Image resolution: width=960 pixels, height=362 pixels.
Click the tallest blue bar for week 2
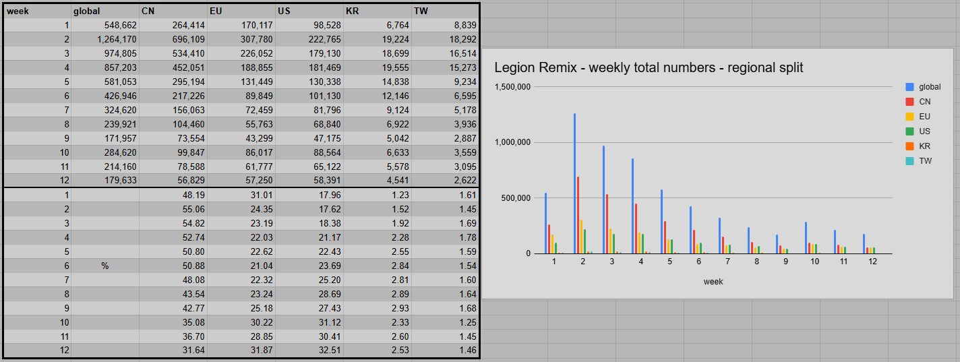pyautogui.click(x=574, y=182)
